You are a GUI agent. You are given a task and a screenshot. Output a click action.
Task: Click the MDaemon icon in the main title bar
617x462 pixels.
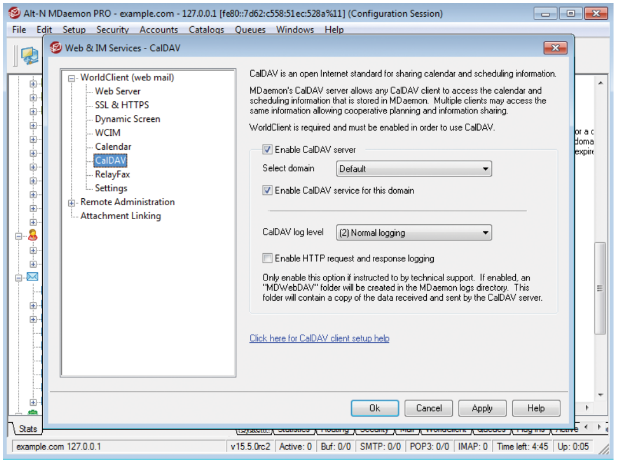pos(14,13)
